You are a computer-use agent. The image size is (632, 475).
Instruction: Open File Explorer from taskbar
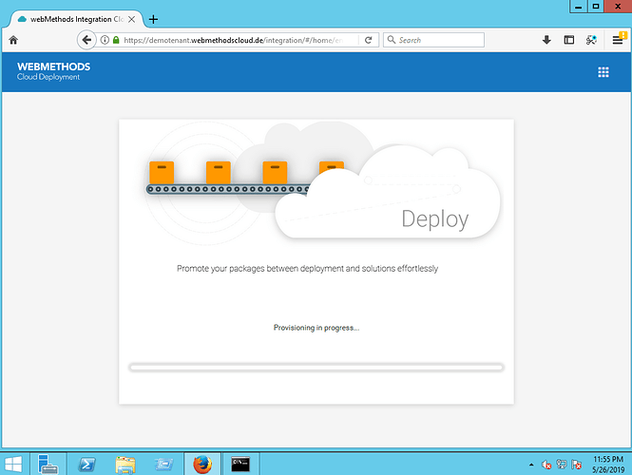[125, 465]
